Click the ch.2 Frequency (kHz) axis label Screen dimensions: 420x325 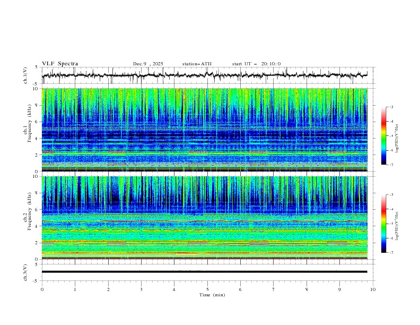28,218
